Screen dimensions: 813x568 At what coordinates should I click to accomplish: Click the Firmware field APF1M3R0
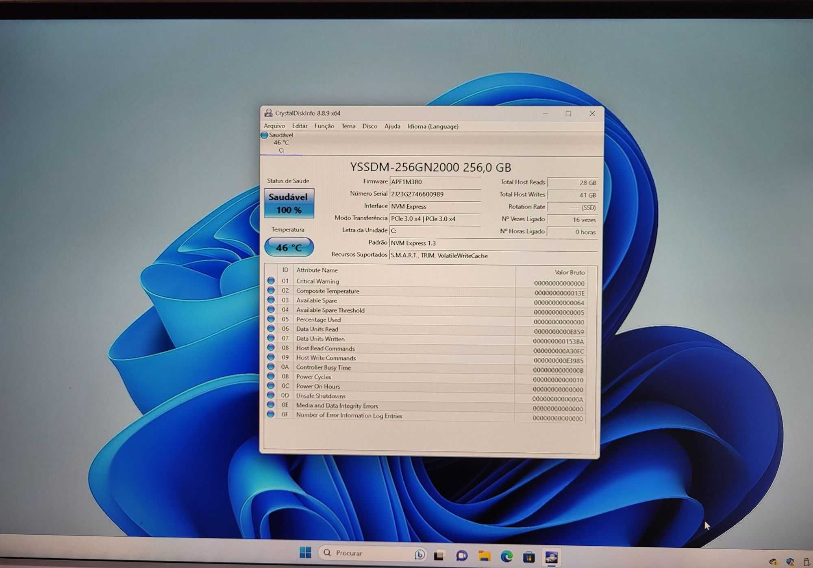point(435,182)
